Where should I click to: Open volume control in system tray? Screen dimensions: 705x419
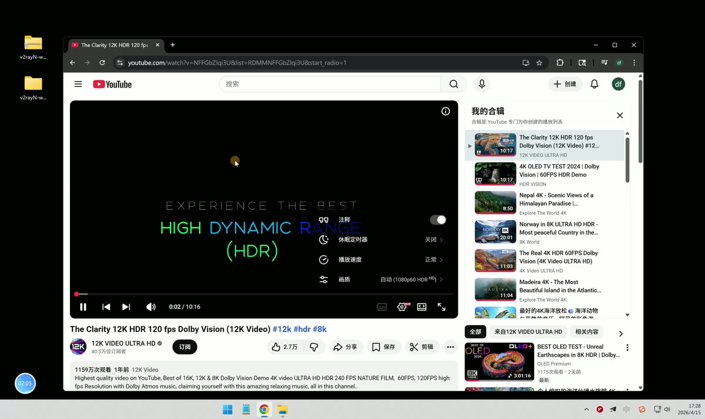[x=667, y=410]
